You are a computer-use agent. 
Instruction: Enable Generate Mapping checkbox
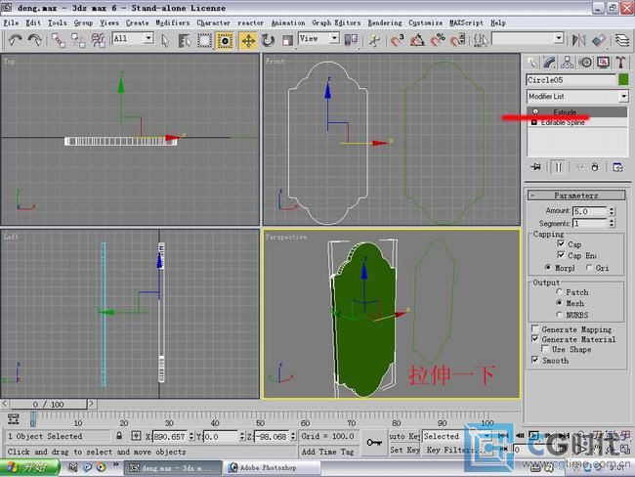point(535,328)
